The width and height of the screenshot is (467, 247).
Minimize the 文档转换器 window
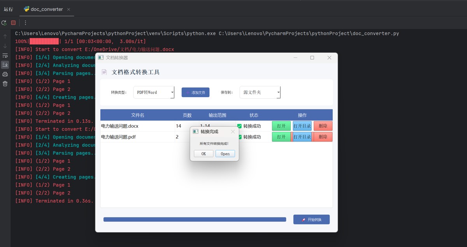[x=295, y=57]
